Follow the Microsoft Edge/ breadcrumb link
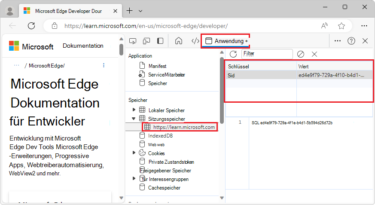 point(47,66)
